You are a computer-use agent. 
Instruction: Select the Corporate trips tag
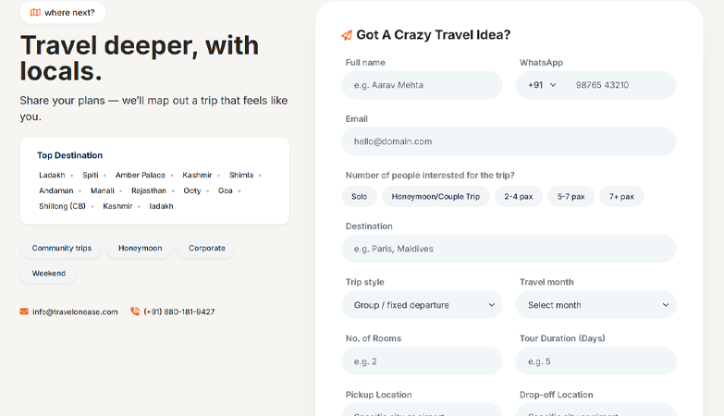pyautogui.click(x=206, y=249)
